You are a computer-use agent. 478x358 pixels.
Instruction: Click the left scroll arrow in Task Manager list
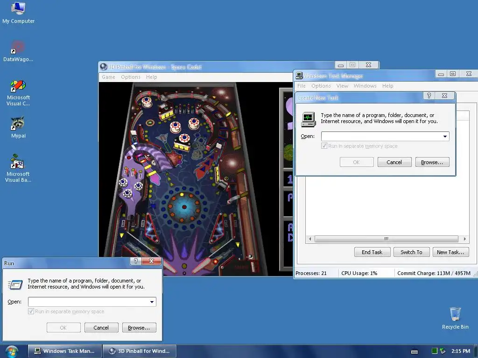pos(310,239)
